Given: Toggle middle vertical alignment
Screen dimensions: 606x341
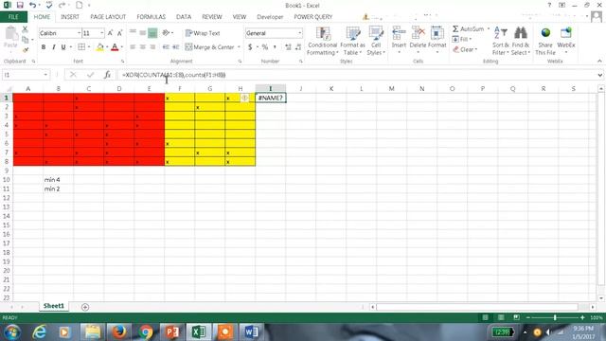Looking at the screenshot, I should [x=143, y=33].
